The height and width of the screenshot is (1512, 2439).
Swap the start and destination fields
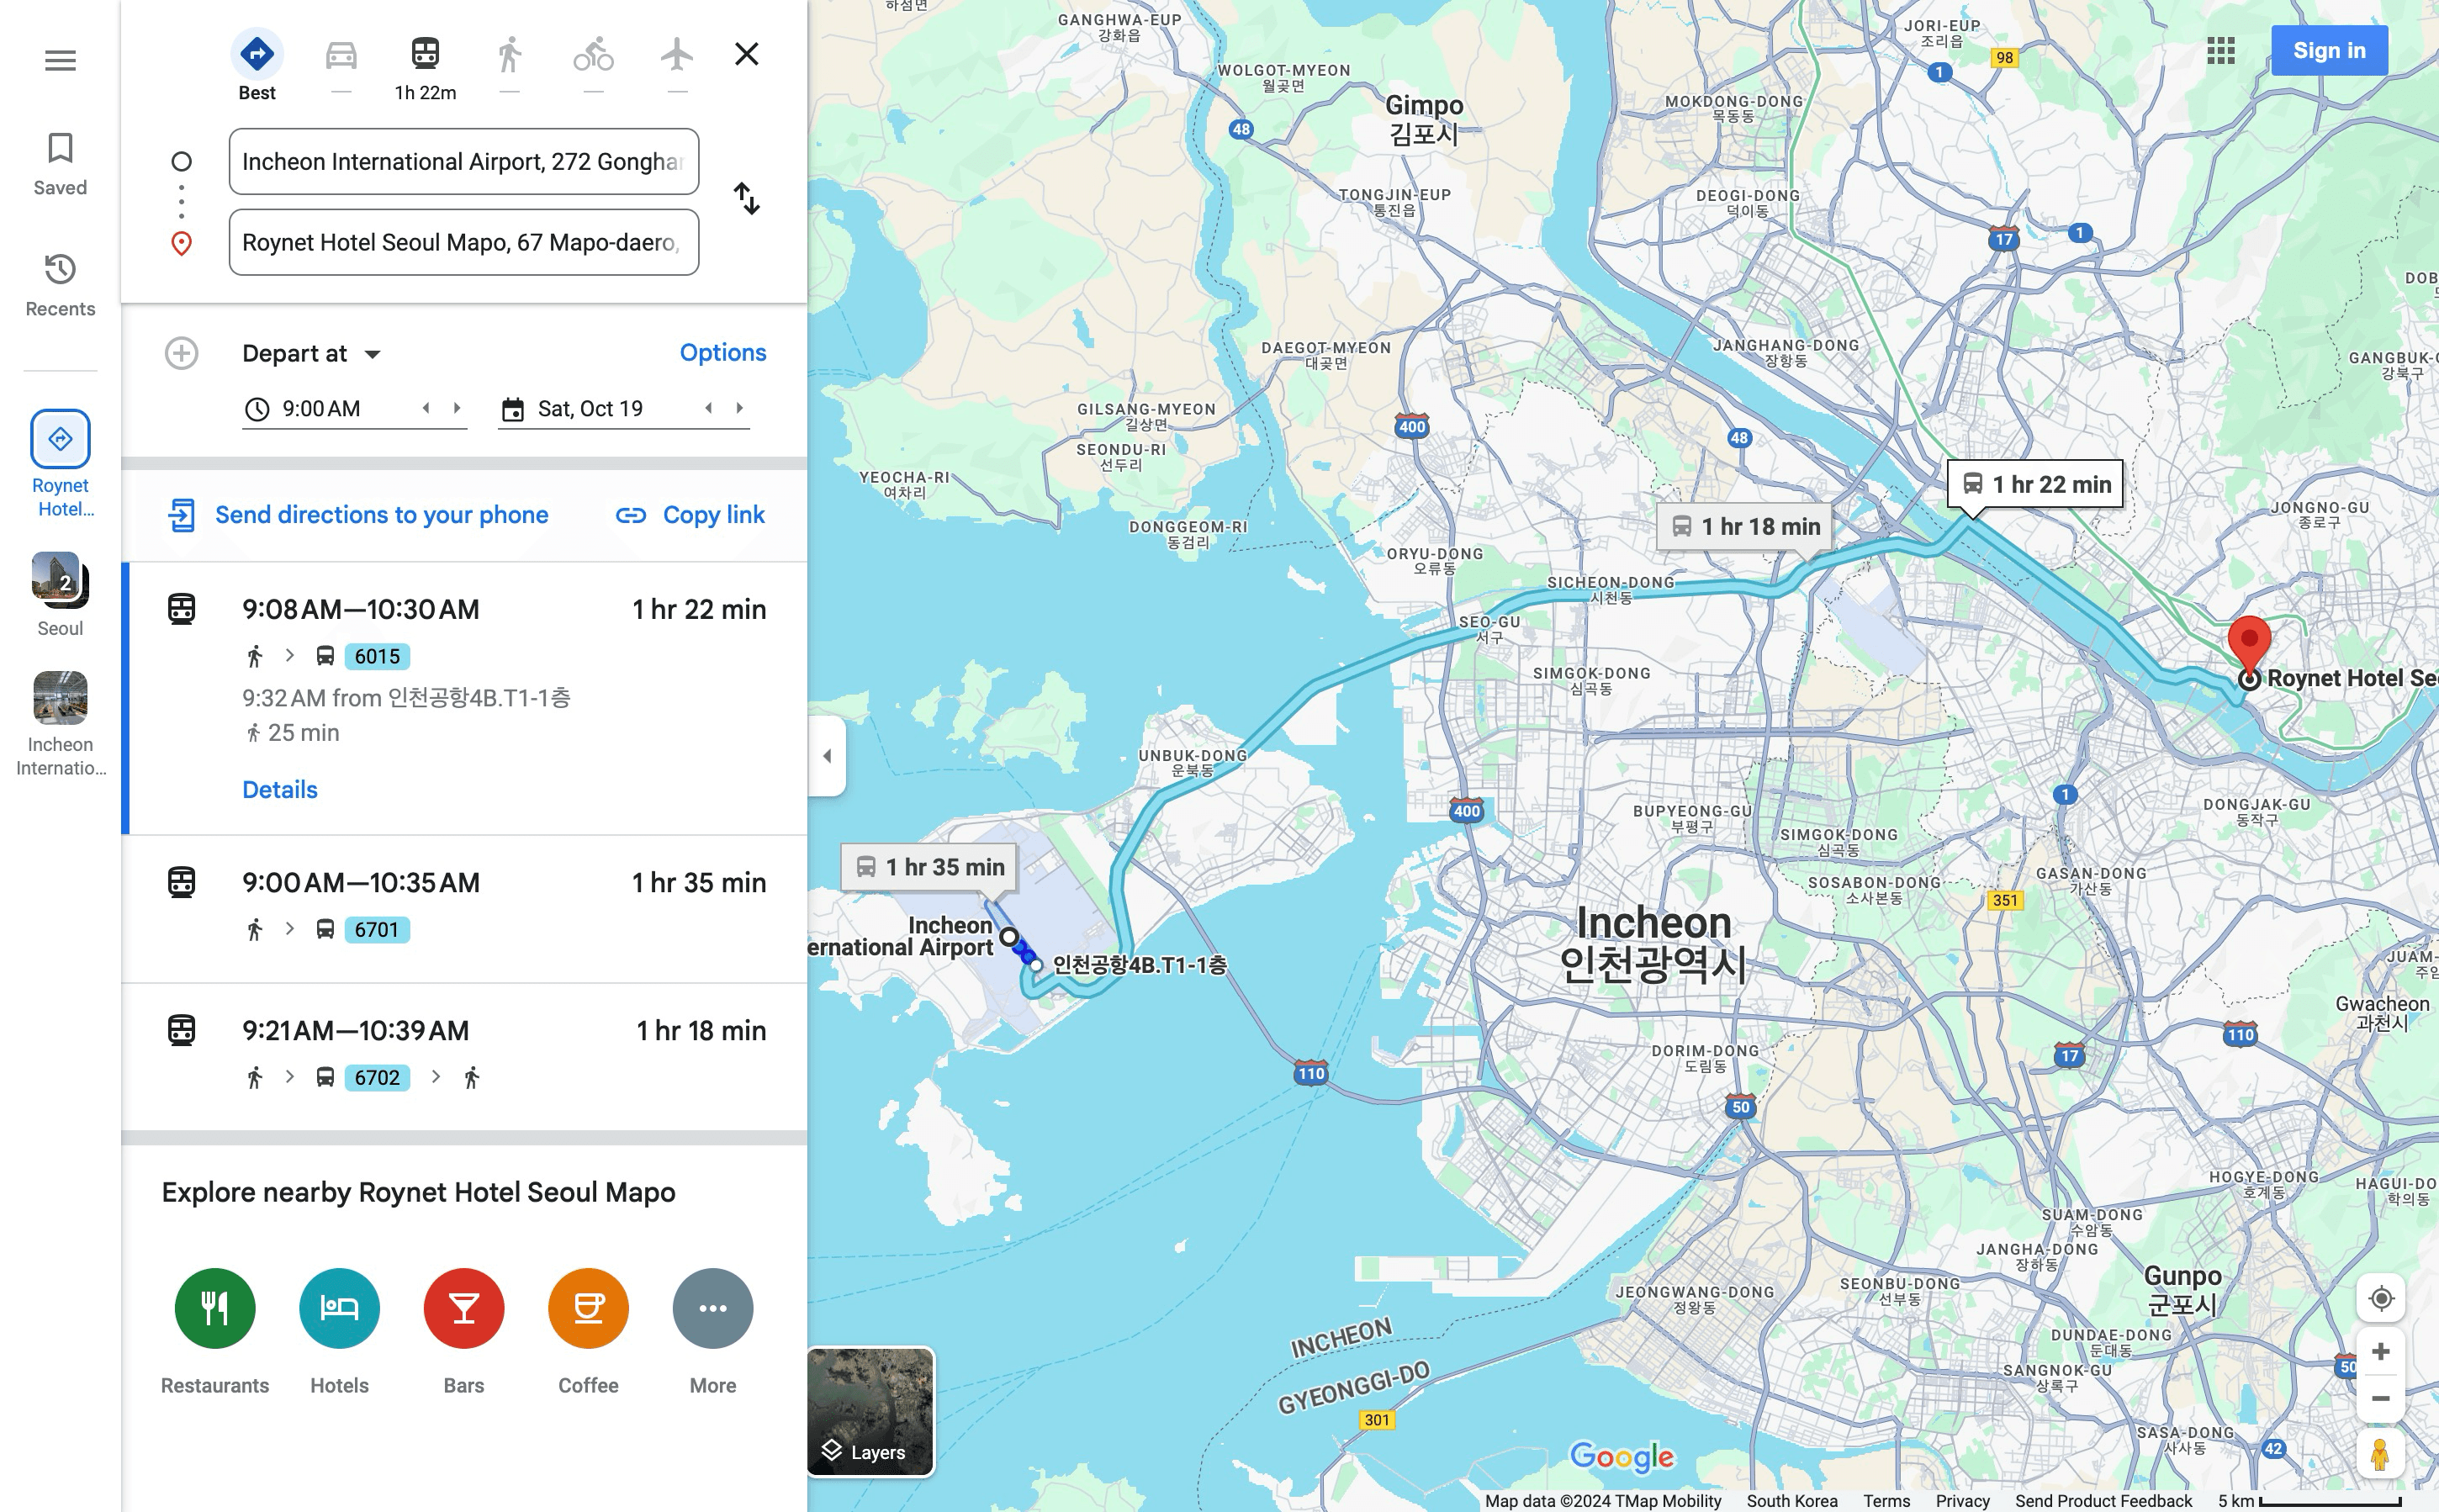tap(747, 201)
